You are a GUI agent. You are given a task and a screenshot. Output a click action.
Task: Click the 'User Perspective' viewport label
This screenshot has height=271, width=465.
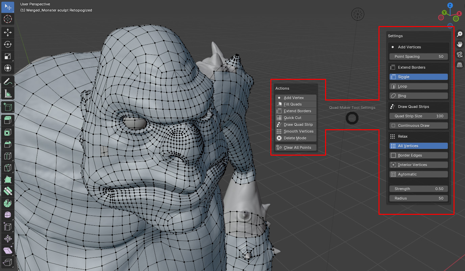coord(35,4)
